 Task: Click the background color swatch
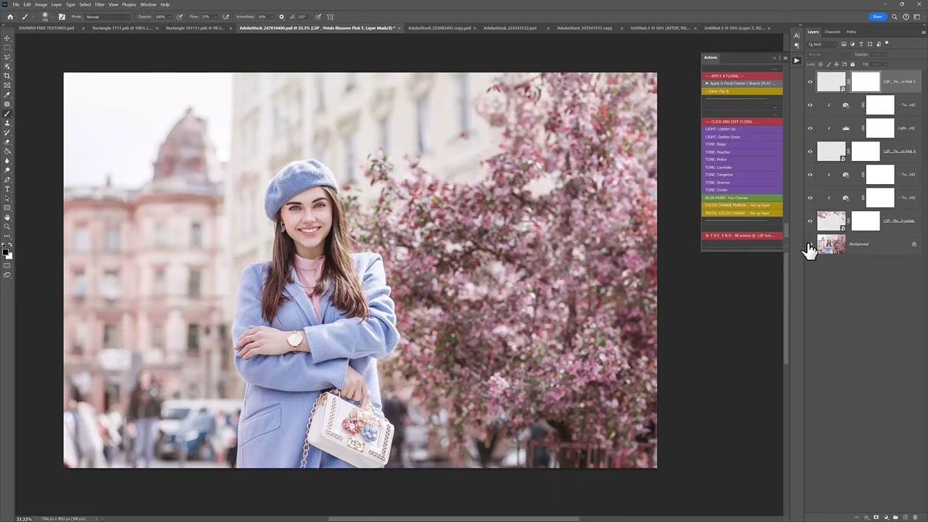click(9, 256)
